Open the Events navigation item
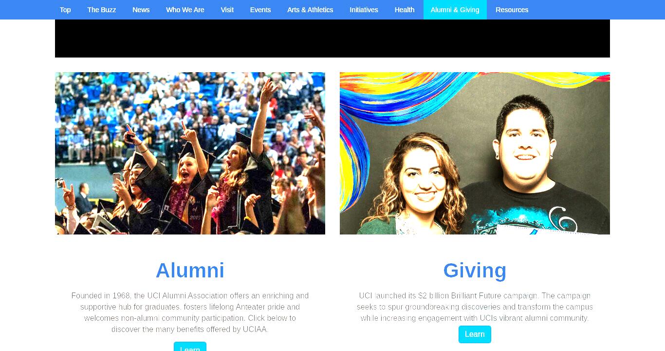 coord(260,10)
